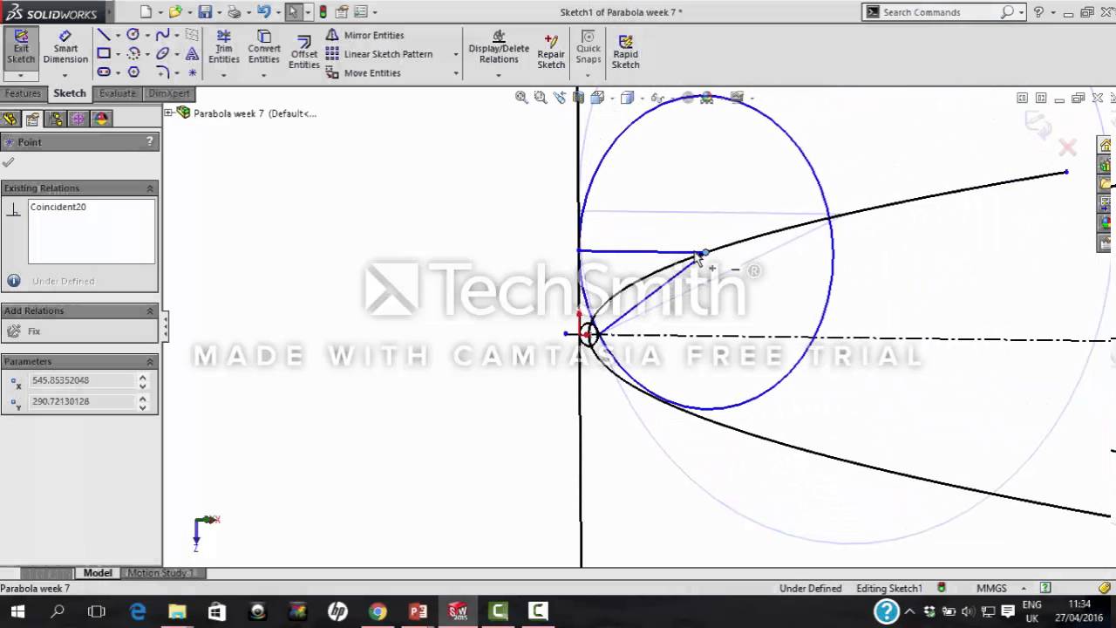Open Display/Delete Relations dropdown arrow
The image size is (1116, 628).
(x=499, y=75)
